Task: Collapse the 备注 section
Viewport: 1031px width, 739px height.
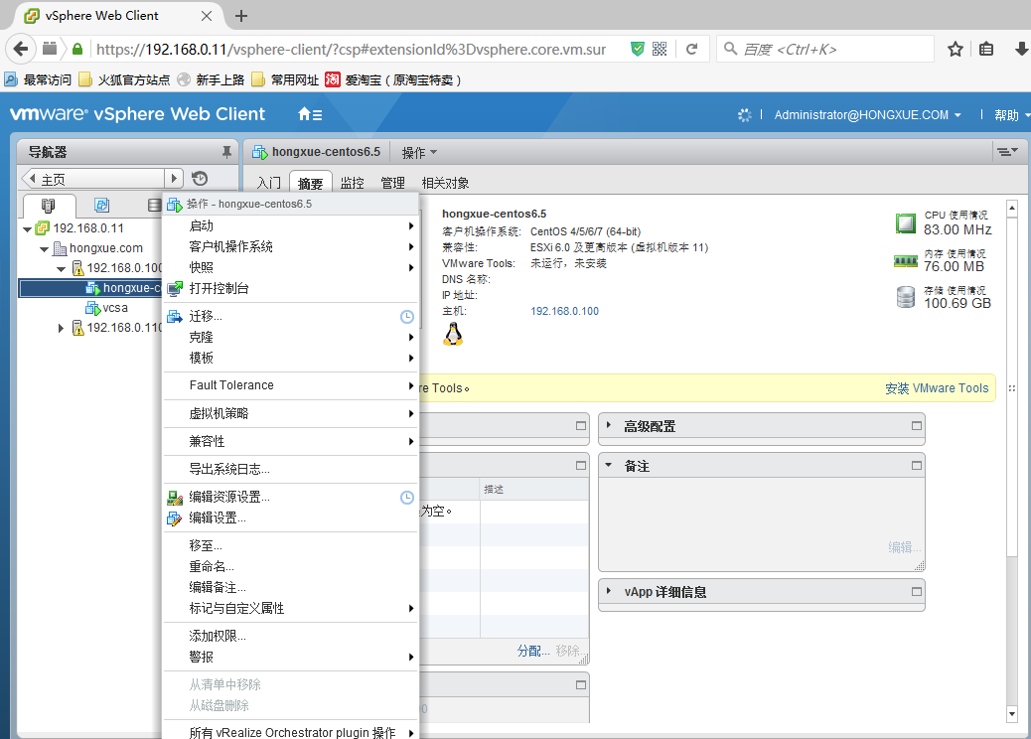Action: pos(609,465)
